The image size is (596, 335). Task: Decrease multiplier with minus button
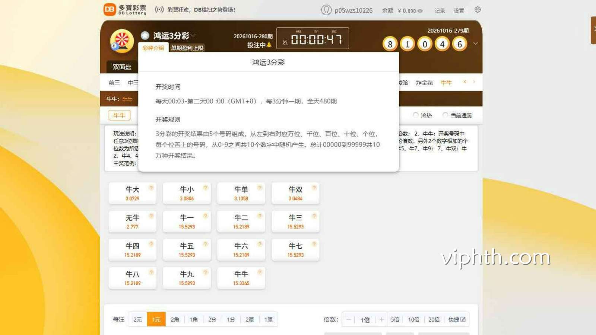pos(349,319)
